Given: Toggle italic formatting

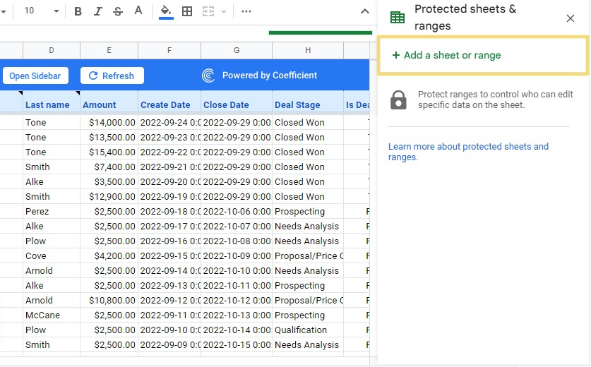Looking at the screenshot, I should coord(97,11).
